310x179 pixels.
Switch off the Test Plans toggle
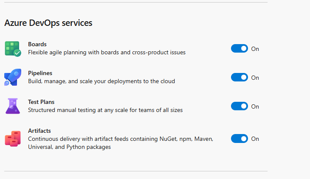click(240, 106)
